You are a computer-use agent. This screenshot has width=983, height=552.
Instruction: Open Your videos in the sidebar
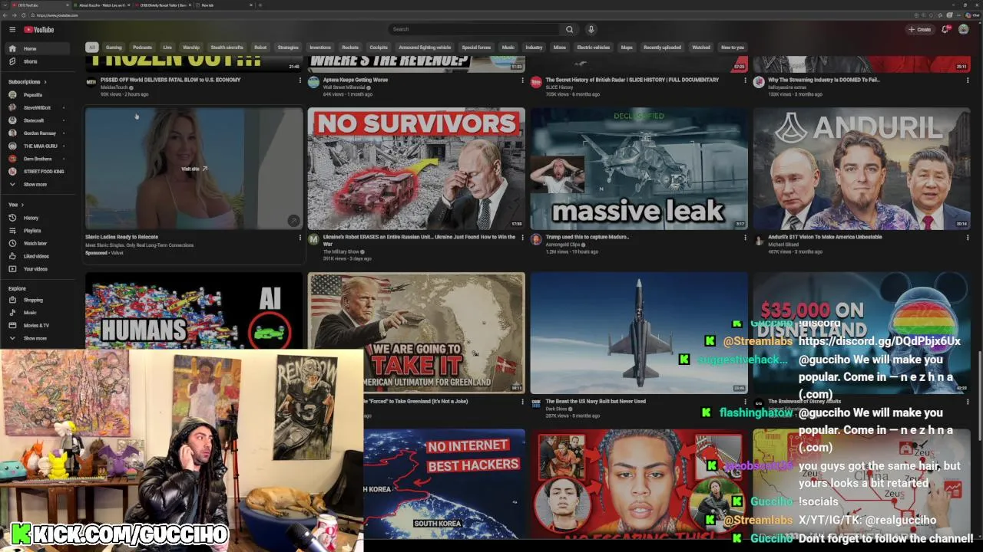click(x=38, y=269)
